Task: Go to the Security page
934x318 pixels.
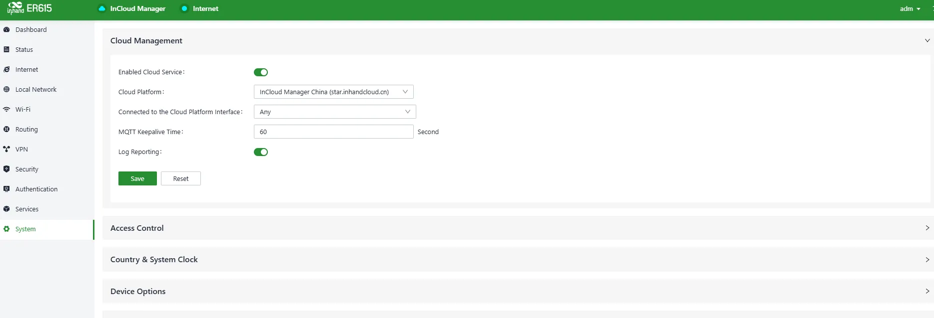Action: coord(47,169)
